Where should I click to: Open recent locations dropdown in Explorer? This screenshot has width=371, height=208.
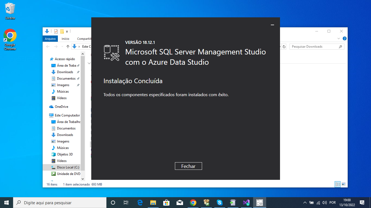pos(62,47)
